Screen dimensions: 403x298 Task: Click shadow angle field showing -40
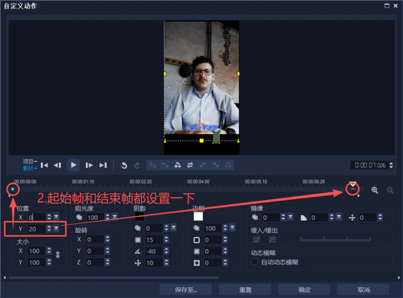(x=153, y=251)
